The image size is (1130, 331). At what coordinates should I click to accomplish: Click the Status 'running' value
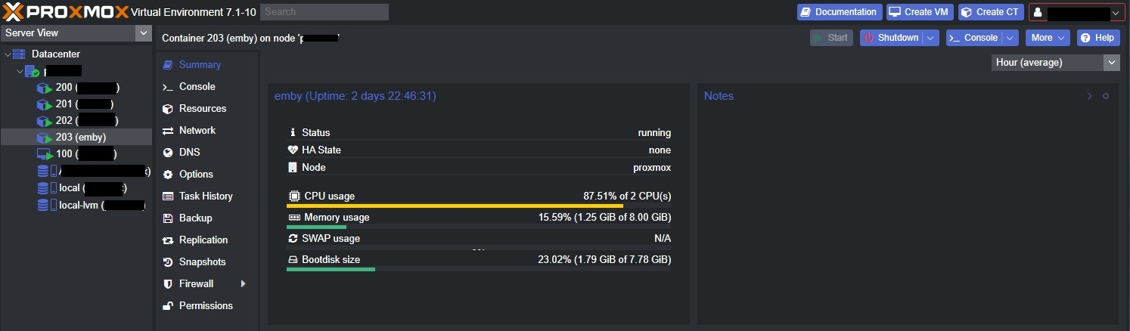(x=654, y=133)
